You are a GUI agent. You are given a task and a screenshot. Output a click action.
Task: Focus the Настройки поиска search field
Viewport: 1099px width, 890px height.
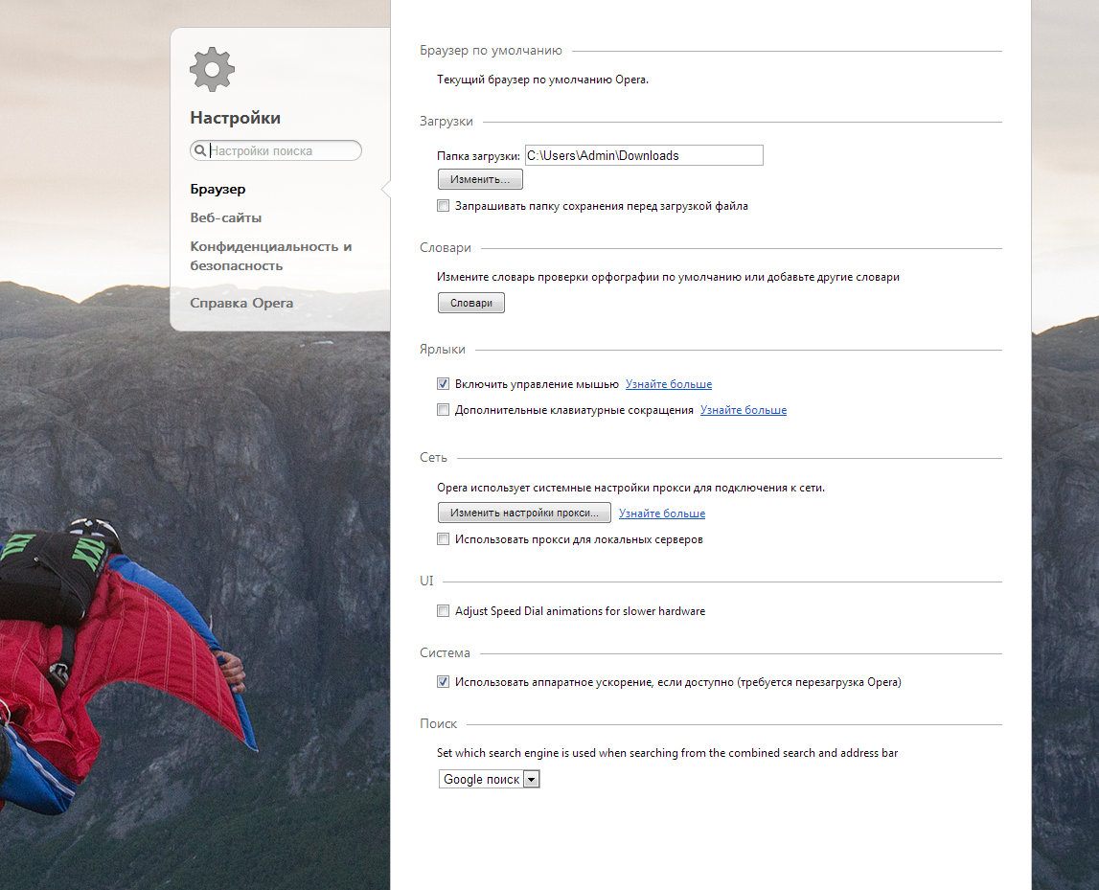[275, 150]
